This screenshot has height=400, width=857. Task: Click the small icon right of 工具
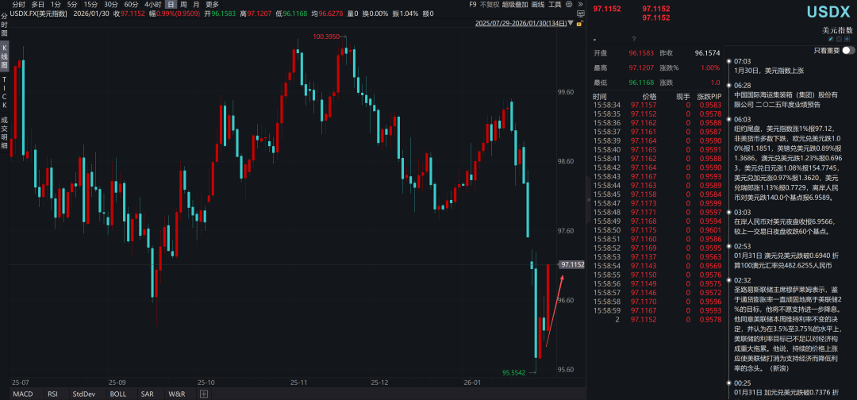click(x=570, y=4)
